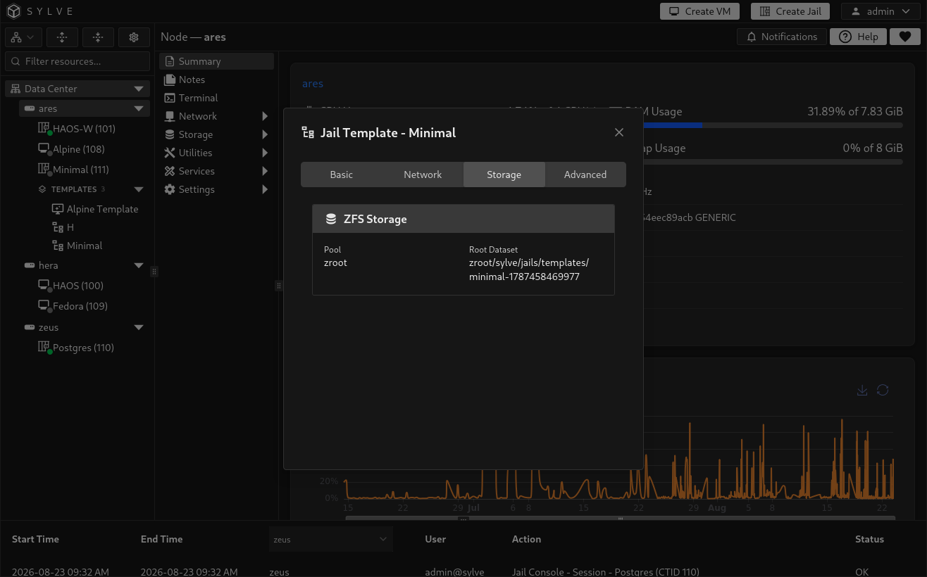
Task: Click the Create Jail button
Action: pos(790,11)
